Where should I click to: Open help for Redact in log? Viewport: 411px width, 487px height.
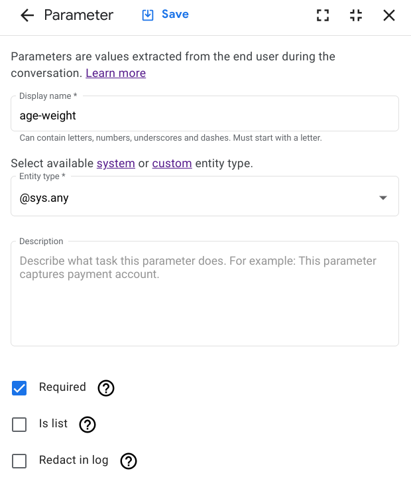tap(128, 461)
